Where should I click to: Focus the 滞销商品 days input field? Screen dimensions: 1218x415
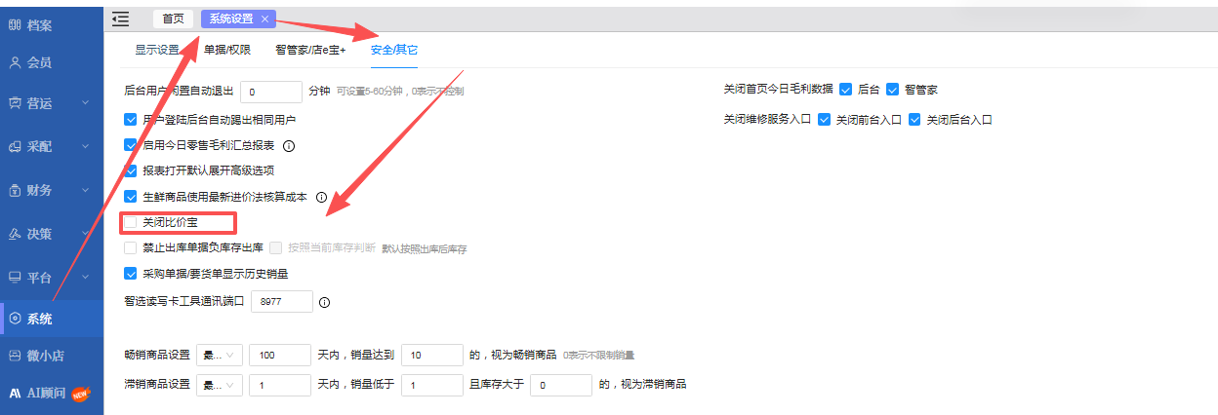click(281, 385)
